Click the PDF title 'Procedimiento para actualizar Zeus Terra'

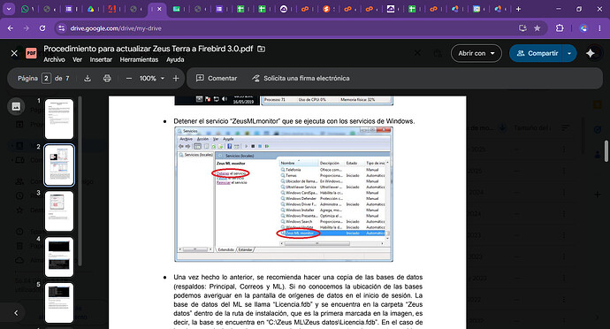149,49
